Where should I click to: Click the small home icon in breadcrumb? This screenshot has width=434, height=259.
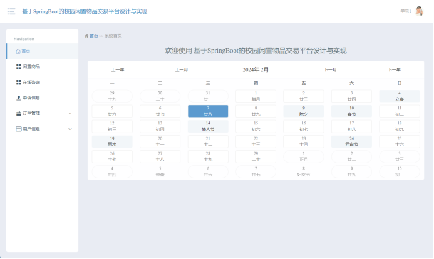[x=86, y=36]
